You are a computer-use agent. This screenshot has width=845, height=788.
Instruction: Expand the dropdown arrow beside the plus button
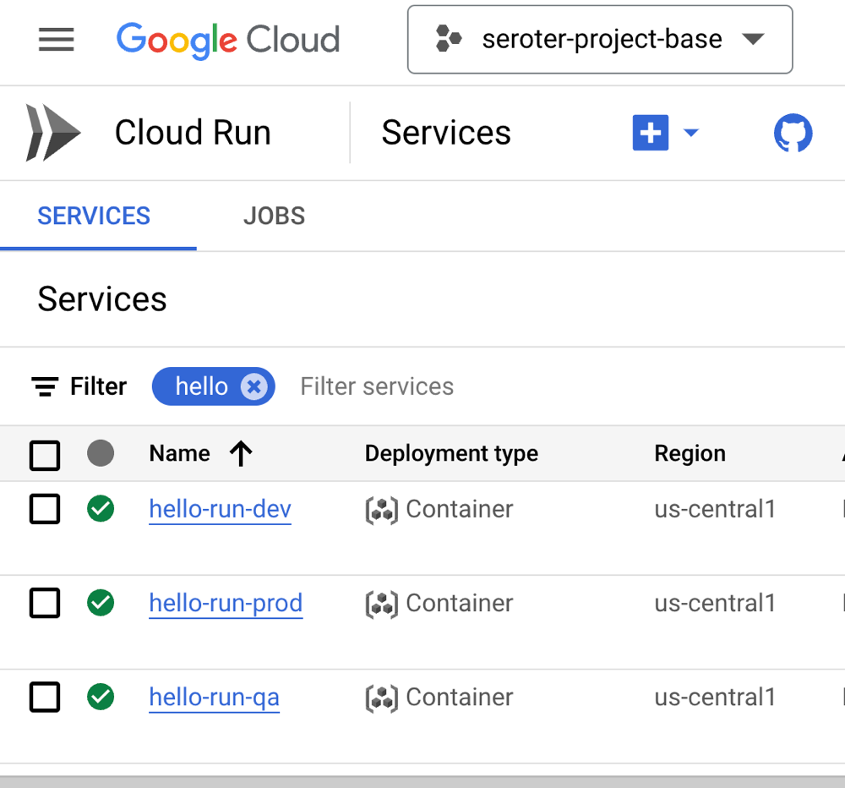tap(691, 133)
